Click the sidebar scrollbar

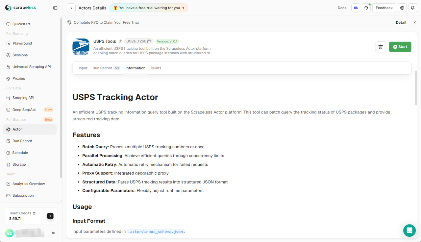(61, 98)
